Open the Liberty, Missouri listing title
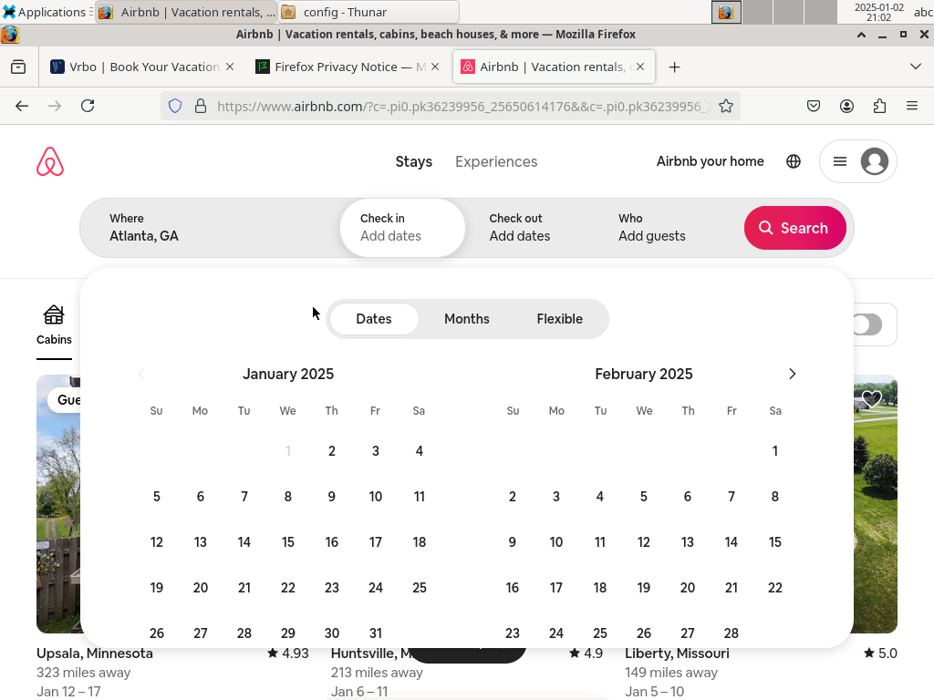This screenshot has height=700, width=934. [x=677, y=654]
